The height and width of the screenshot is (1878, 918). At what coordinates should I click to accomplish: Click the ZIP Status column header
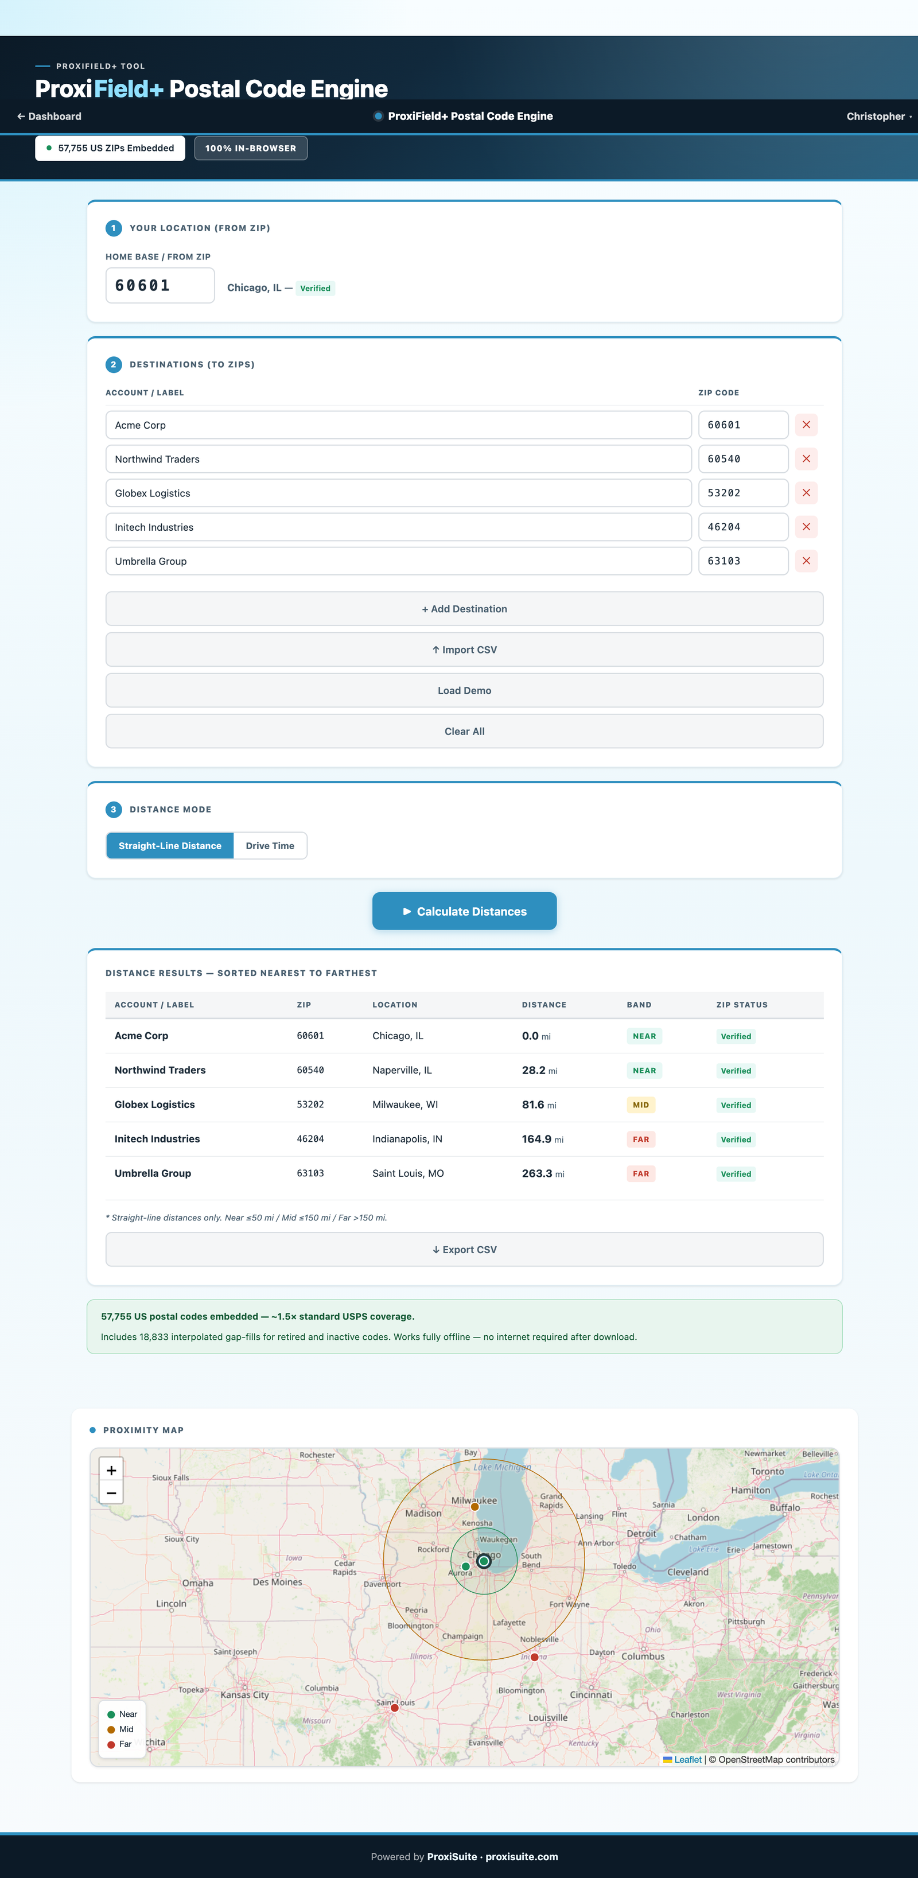point(741,1005)
